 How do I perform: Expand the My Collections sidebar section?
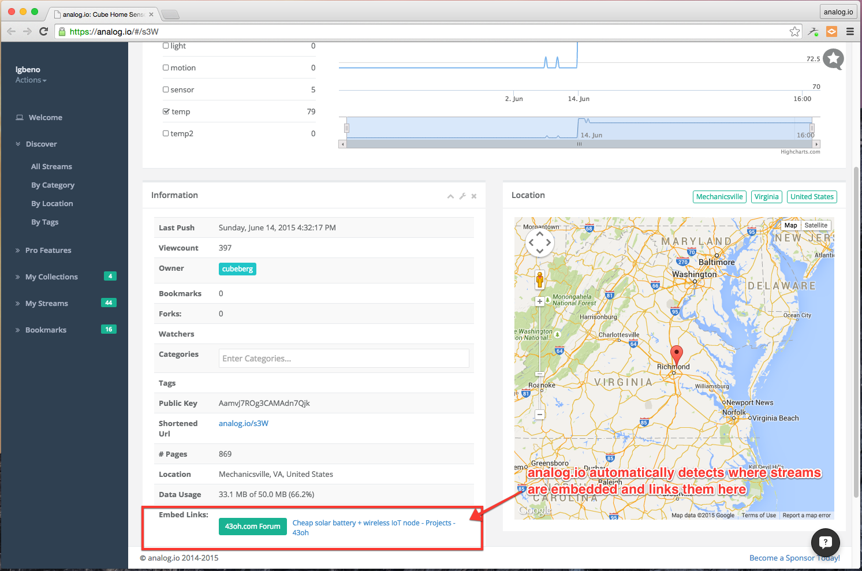tap(47, 277)
